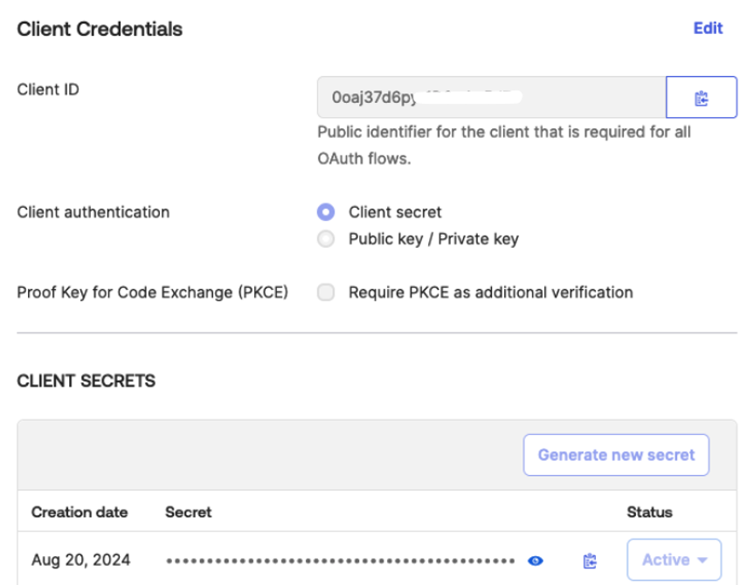The height and width of the screenshot is (585, 754).
Task: Click inside the Client ID field
Action: [490, 98]
